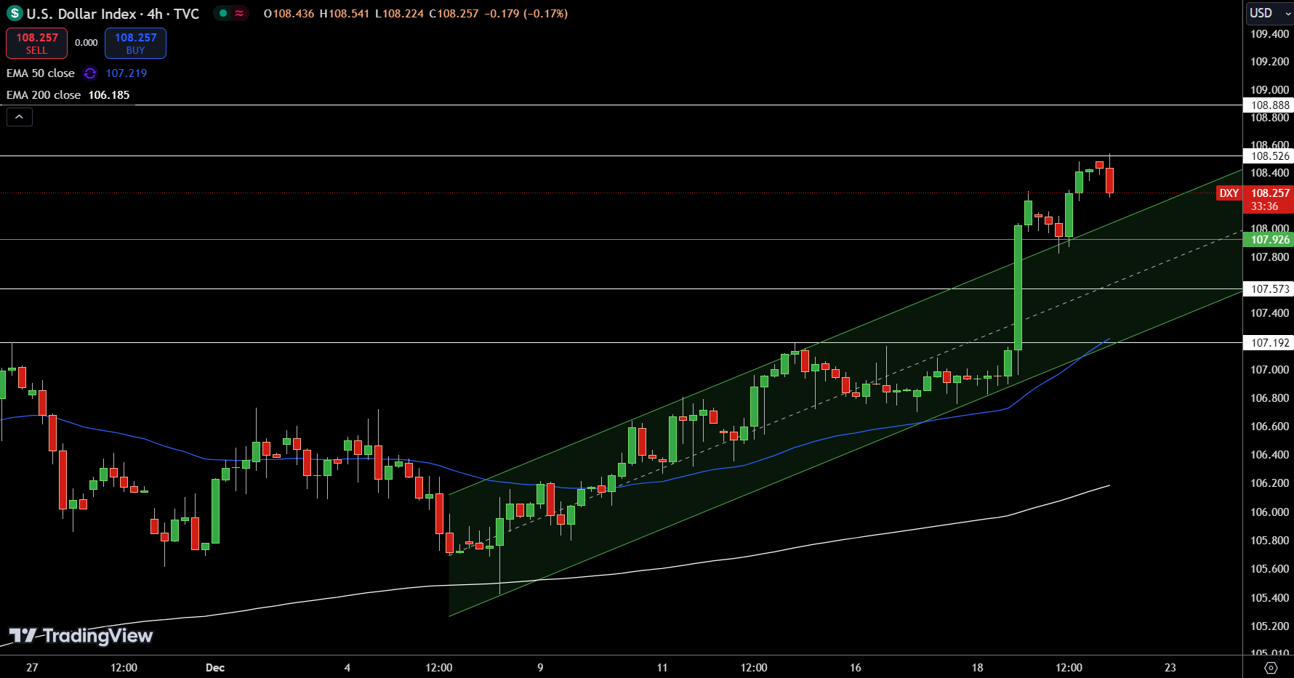
Task: Click the 108.888 horizontal line price label
Action: pyautogui.click(x=1269, y=105)
